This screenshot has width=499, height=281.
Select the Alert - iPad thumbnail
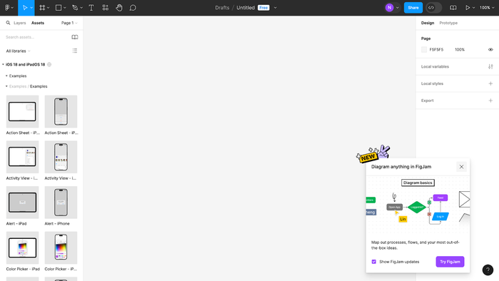pos(22,203)
